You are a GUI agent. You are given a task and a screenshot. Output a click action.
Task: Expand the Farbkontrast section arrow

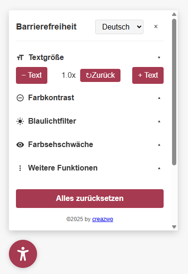[159, 98]
